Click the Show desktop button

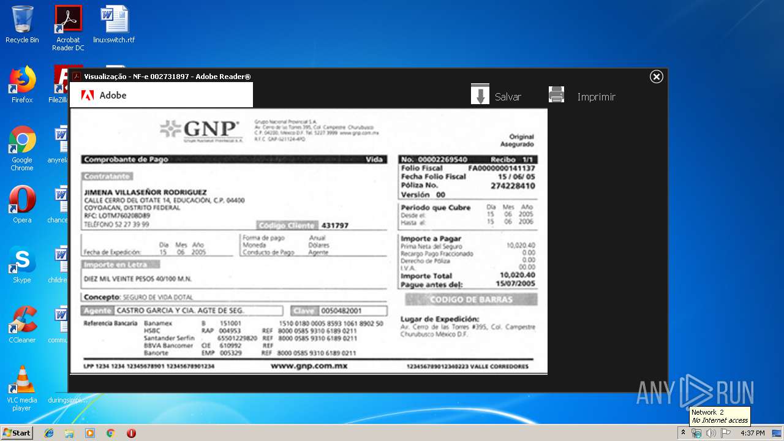[x=777, y=433]
